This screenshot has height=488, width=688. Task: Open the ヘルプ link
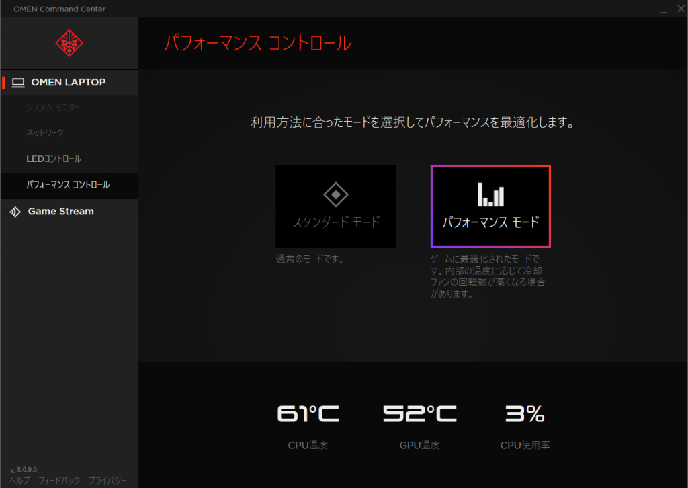click(x=19, y=481)
